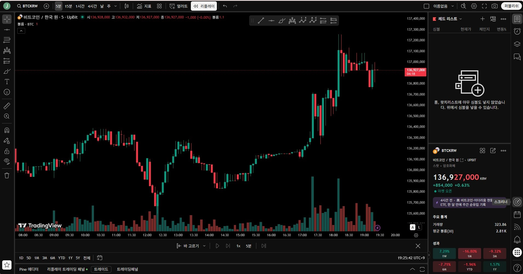Viewport: 523px width, 274px height.
Task: Open the Fibonacci retracement tools in left sidebar
Action: [x=7, y=40]
